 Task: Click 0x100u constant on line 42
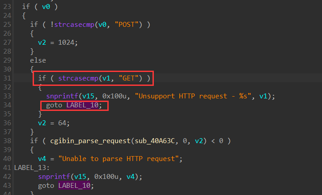point(106,177)
